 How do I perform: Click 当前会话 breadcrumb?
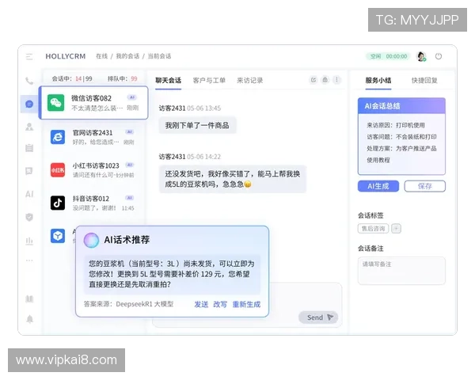click(x=159, y=56)
